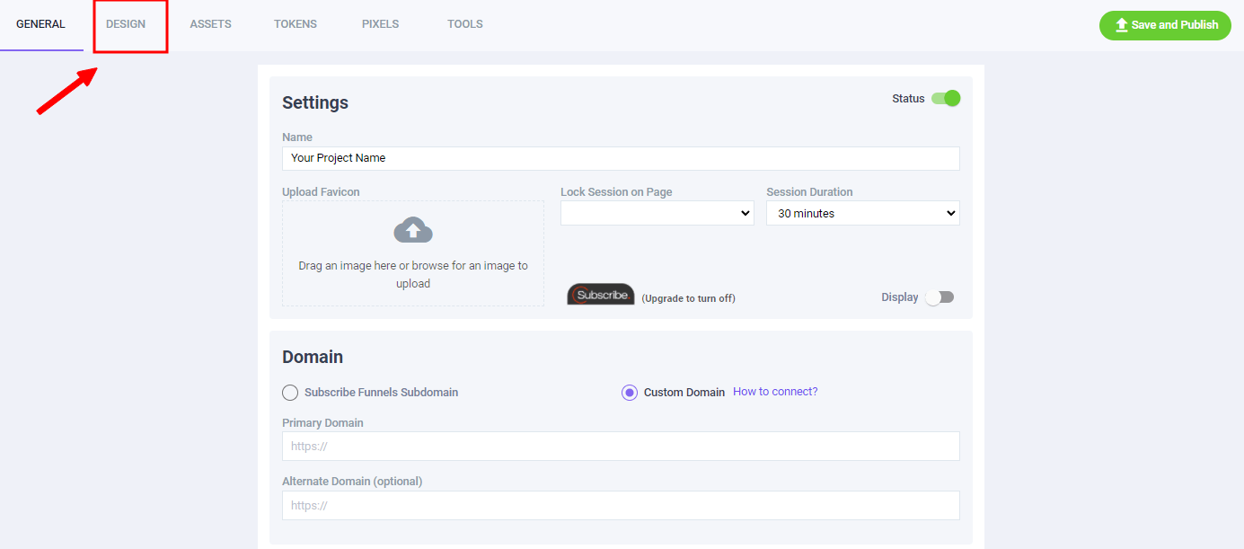The image size is (1244, 549).
Task: Click the Subscribe badge logo
Action: coord(601,295)
